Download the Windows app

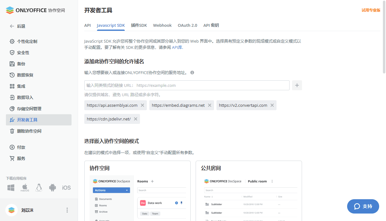tap(11, 188)
